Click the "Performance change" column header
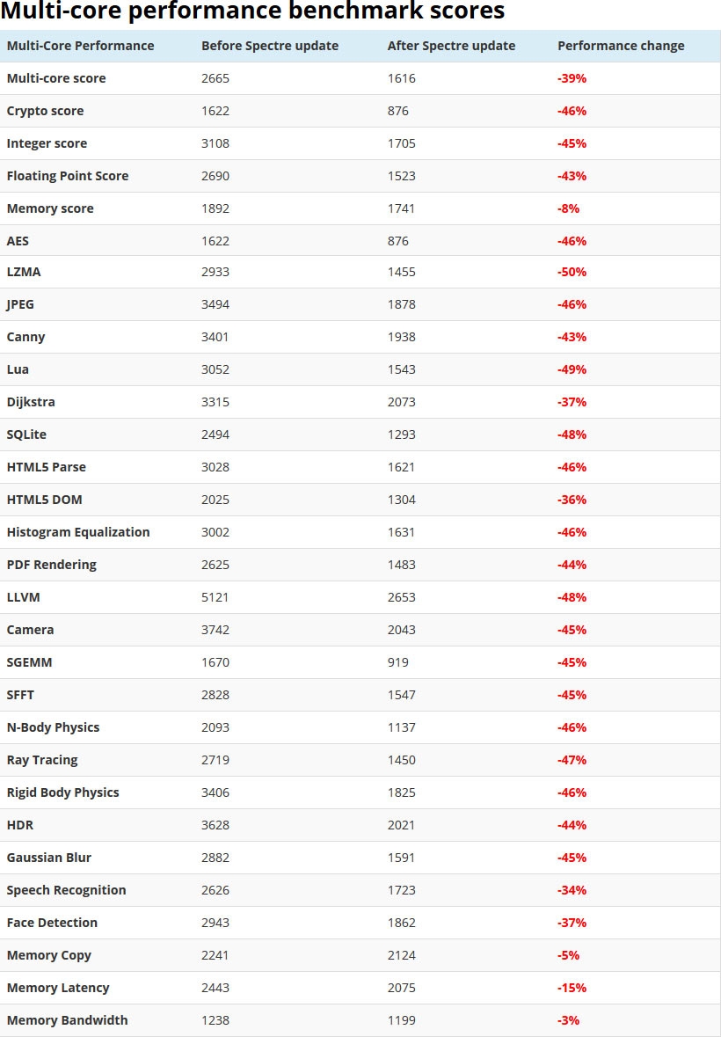This screenshot has height=1037, width=721. coord(621,46)
